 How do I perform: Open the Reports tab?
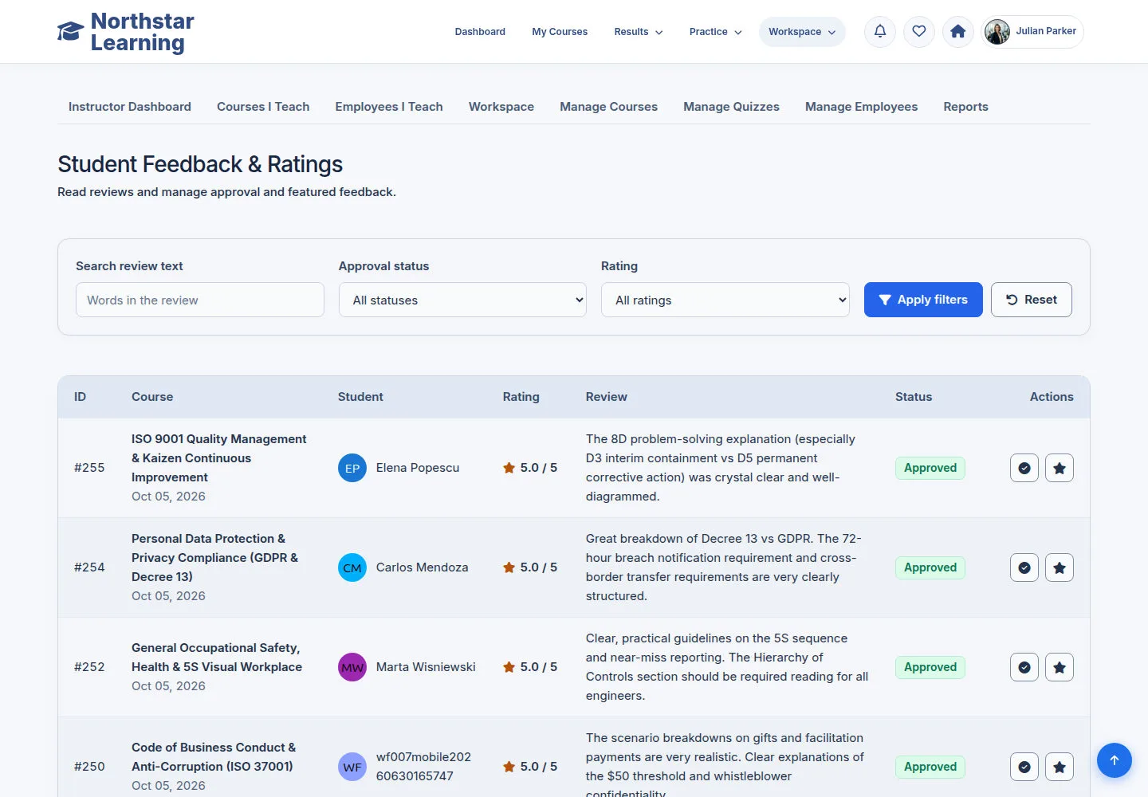coord(965,107)
